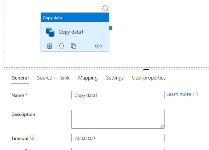The image size is (209, 150).
Task: Open the User properties tab
Action: pos(149,78)
